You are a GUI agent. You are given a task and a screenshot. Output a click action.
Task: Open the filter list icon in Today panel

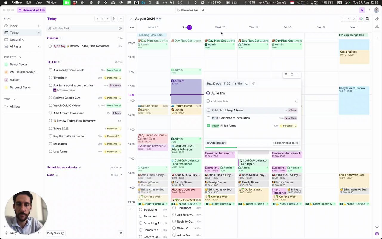121,19
